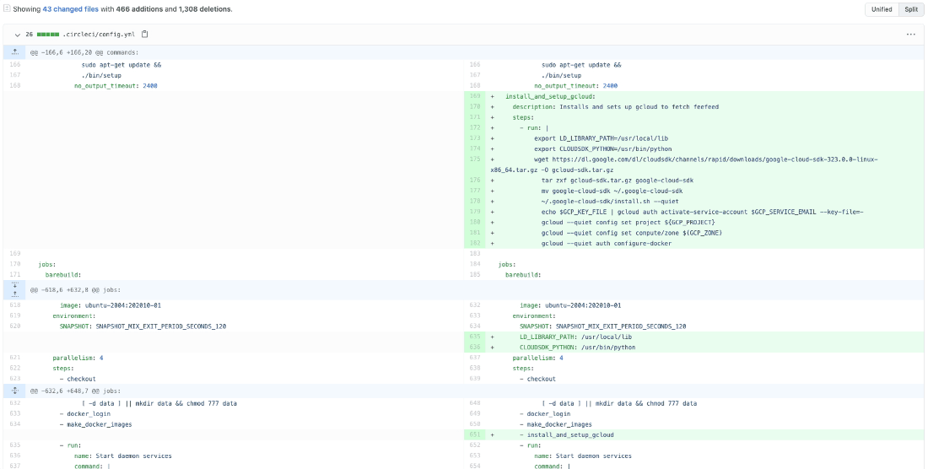Click the 'echo $GCP_KEY_FILE' activate-service-account line

pyautogui.click(x=703, y=212)
